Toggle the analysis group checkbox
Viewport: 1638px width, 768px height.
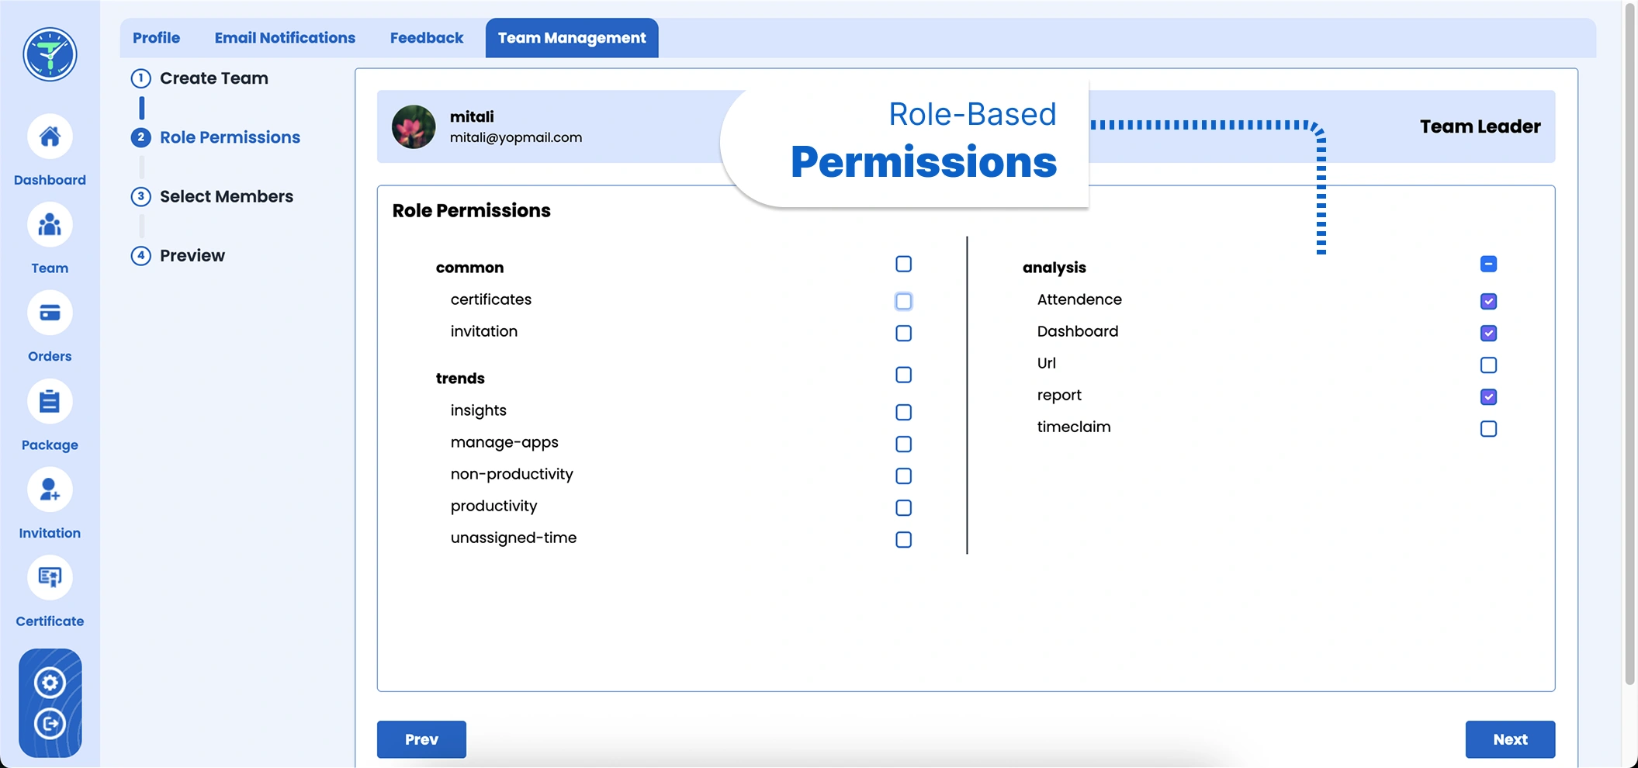point(1488,264)
